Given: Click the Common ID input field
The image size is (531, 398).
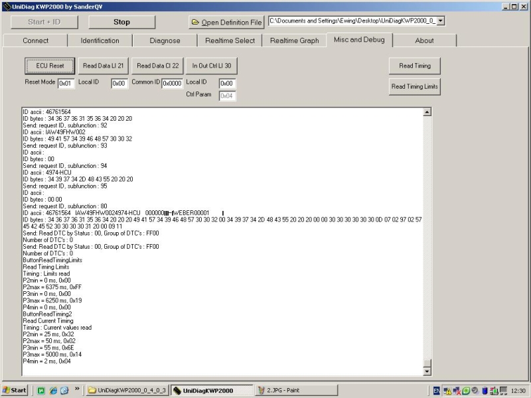Looking at the screenshot, I should tap(172, 84).
